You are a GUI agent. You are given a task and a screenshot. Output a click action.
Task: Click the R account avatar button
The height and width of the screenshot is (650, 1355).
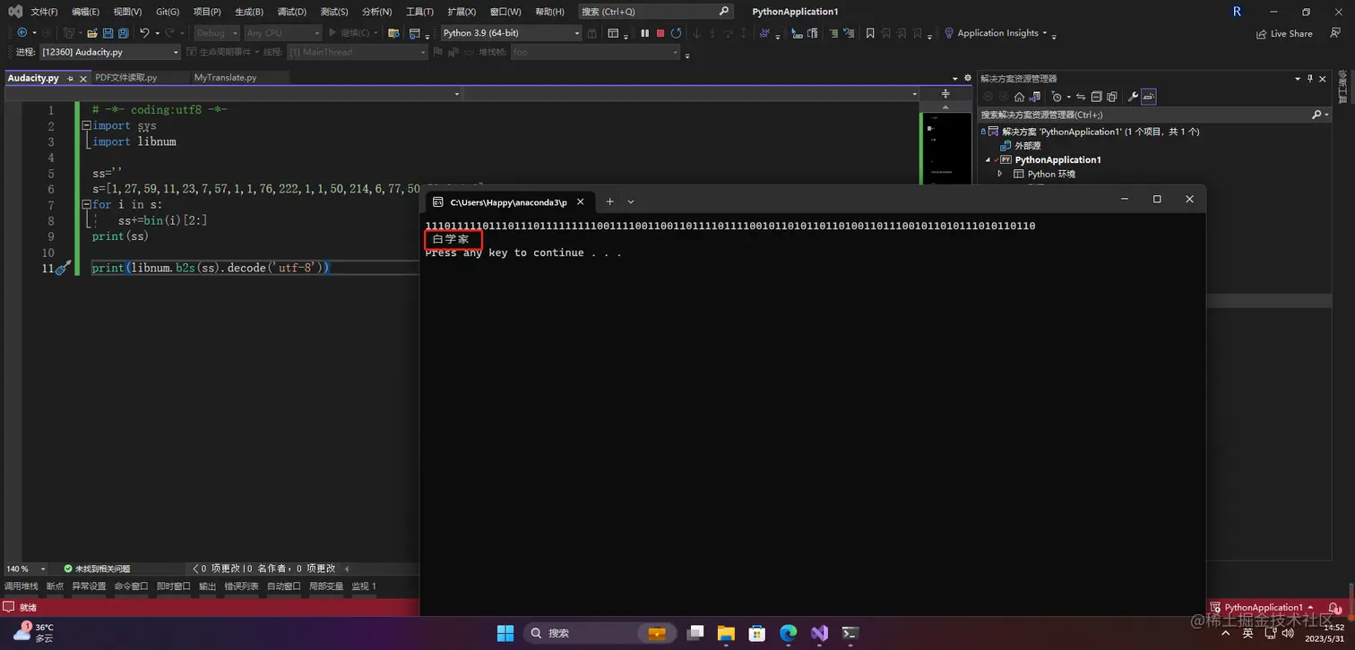coord(1238,12)
